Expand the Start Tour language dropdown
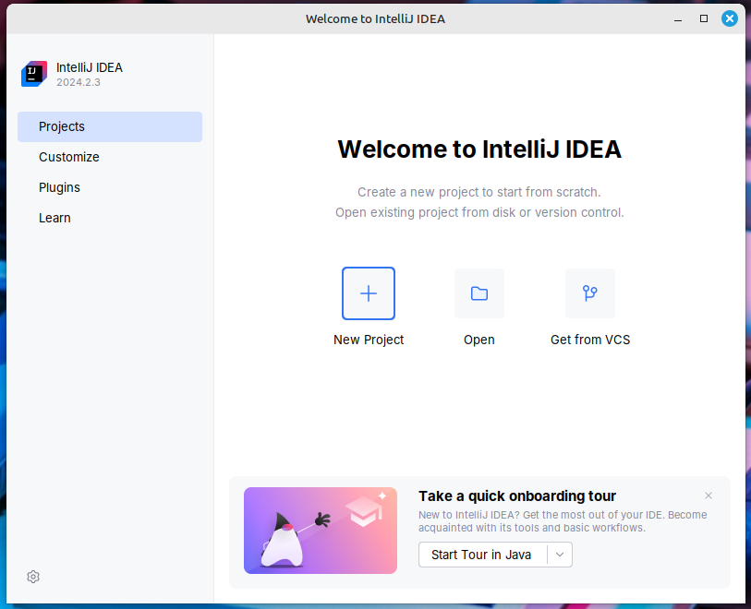The height and width of the screenshot is (609, 751). [560, 555]
